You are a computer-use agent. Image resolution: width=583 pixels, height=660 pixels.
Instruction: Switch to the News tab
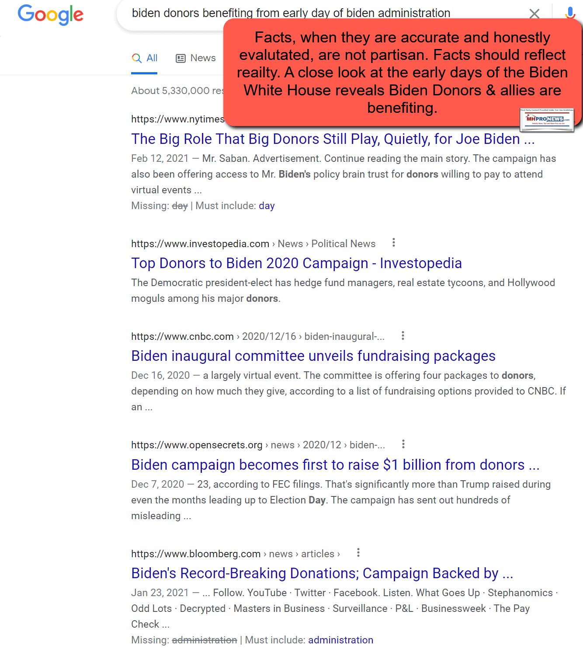(x=196, y=58)
